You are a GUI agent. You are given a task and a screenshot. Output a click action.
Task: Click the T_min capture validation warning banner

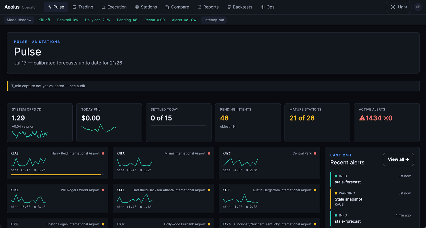coord(213,86)
